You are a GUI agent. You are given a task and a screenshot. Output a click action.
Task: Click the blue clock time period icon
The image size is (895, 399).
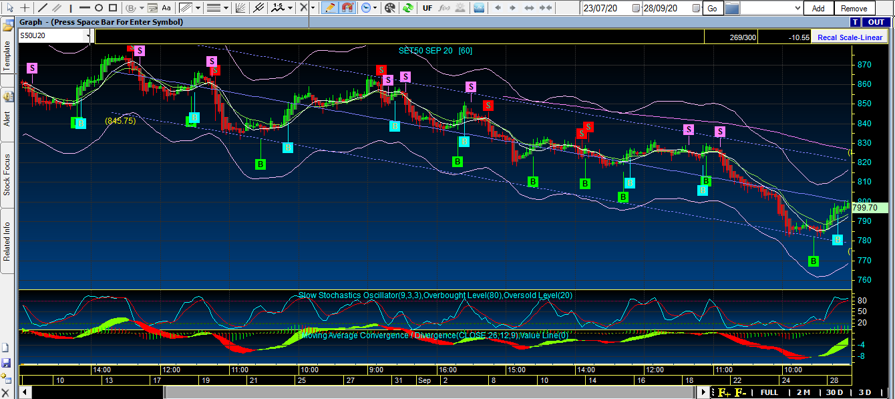tap(366, 8)
